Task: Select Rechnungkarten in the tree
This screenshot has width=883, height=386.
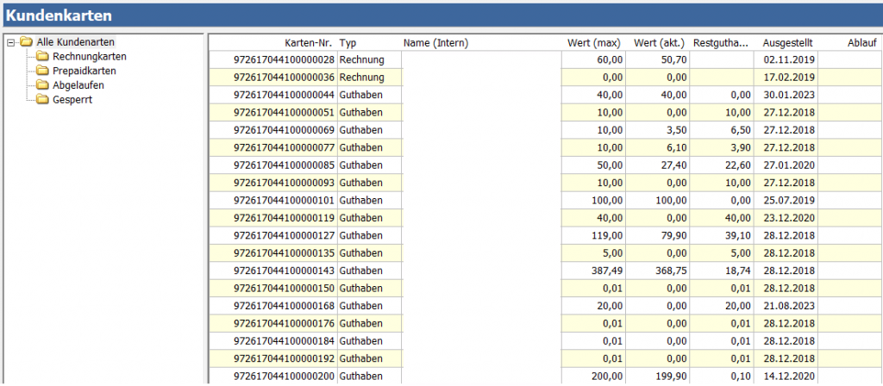Action: tap(83, 57)
